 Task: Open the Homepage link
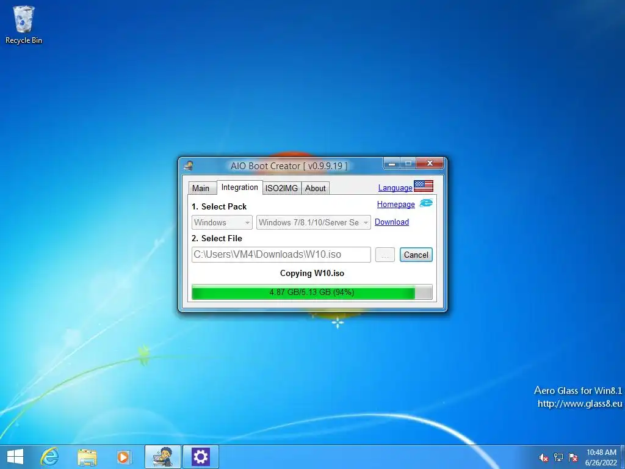tap(396, 204)
